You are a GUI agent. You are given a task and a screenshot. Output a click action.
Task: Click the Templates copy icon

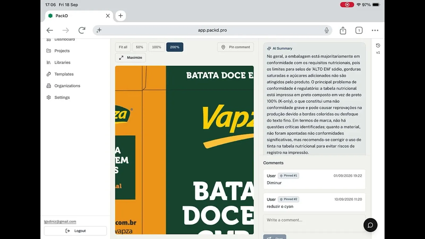[49, 74]
